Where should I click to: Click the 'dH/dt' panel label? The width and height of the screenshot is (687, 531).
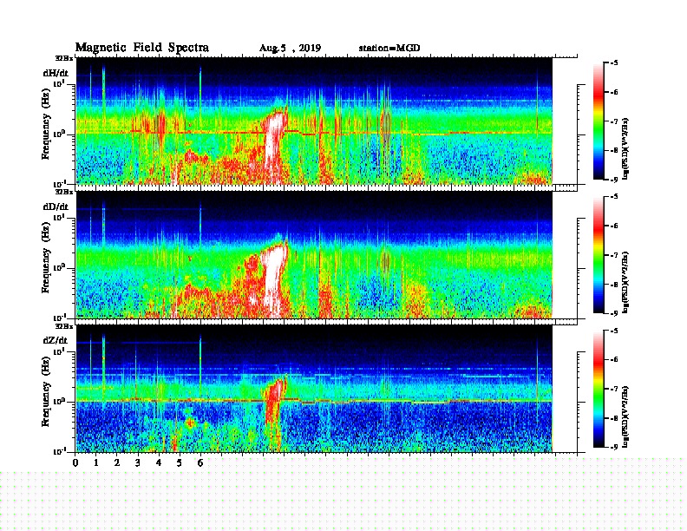click(56, 73)
